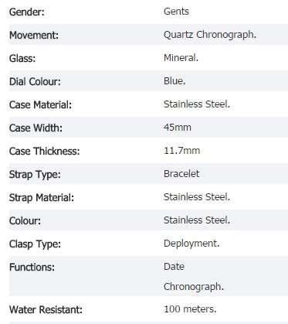Click the Case Material label
The image size is (288, 324).
point(40,105)
